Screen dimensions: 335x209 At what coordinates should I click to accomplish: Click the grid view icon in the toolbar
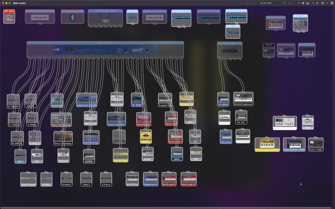point(323,3)
